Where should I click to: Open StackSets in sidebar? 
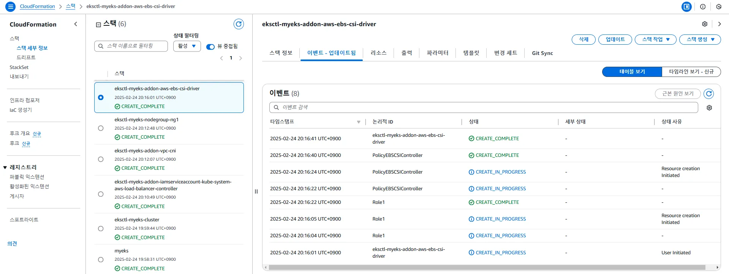click(19, 67)
